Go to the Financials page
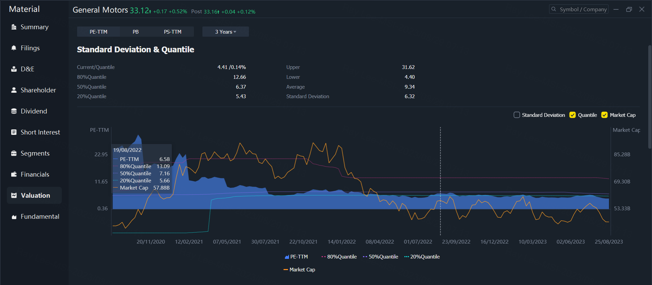Screen dimensions: 652x285 click(x=34, y=174)
